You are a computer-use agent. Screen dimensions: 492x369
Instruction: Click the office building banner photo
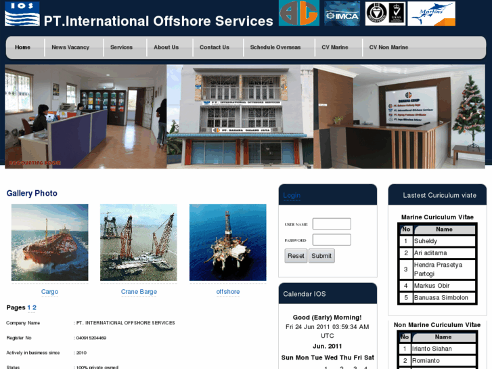coord(240,116)
